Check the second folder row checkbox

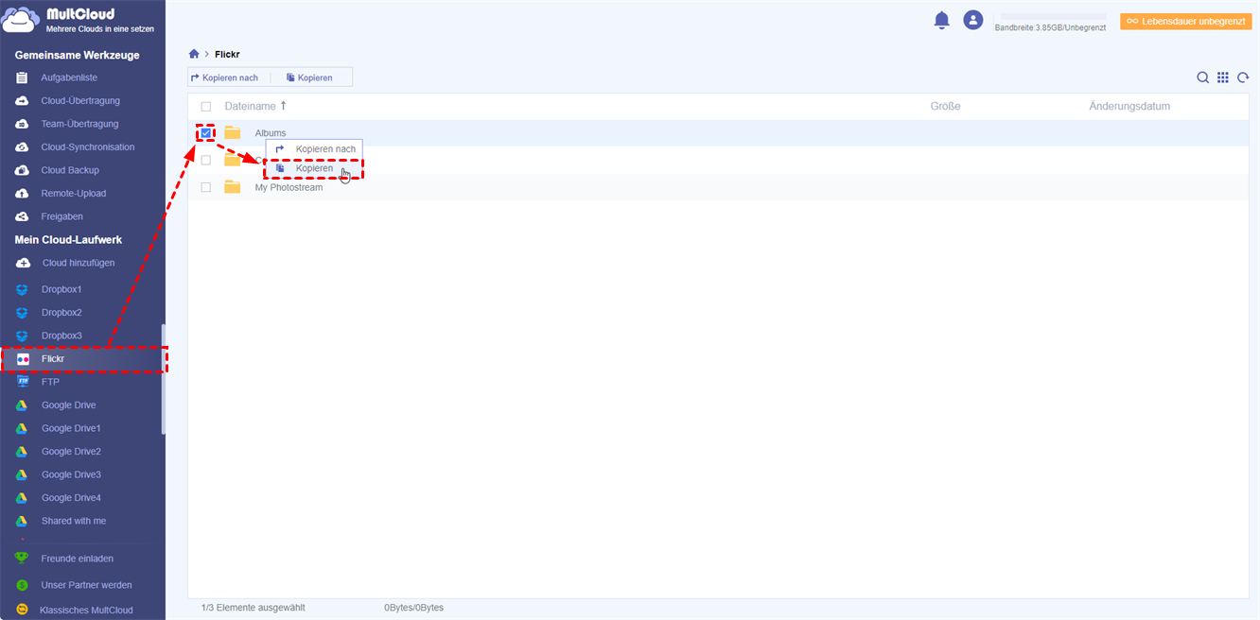(206, 161)
